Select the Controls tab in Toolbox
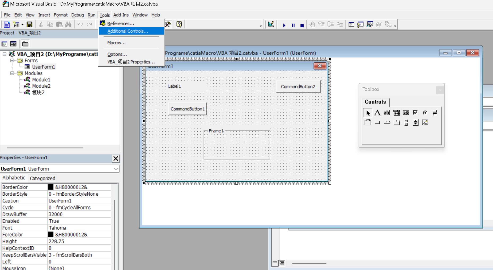Screen dimensions: 493x270 tap(375, 102)
